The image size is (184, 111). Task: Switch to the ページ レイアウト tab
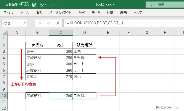[x=60, y=13]
